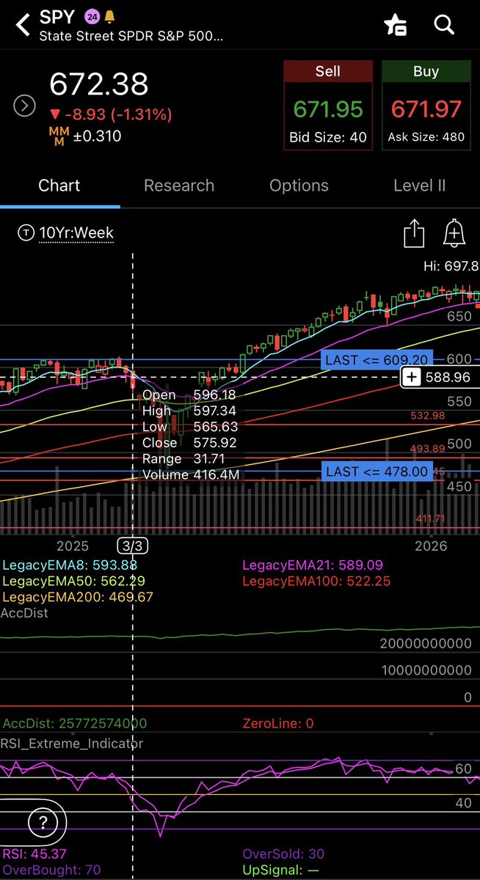Create chart alert with bell plus icon
This screenshot has width=480, height=880.
click(454, 233)
